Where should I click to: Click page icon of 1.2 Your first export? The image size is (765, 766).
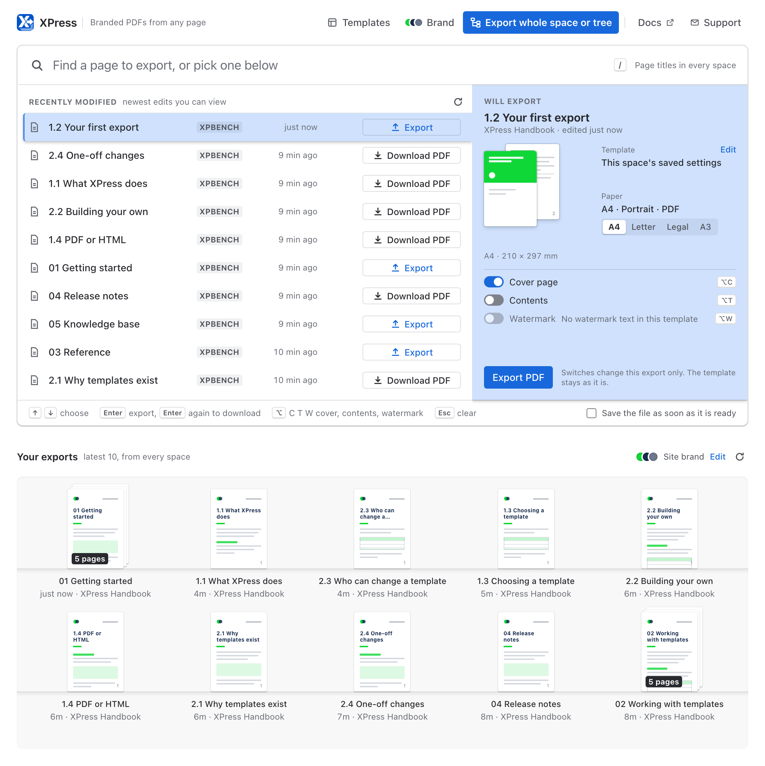point(34,127)
